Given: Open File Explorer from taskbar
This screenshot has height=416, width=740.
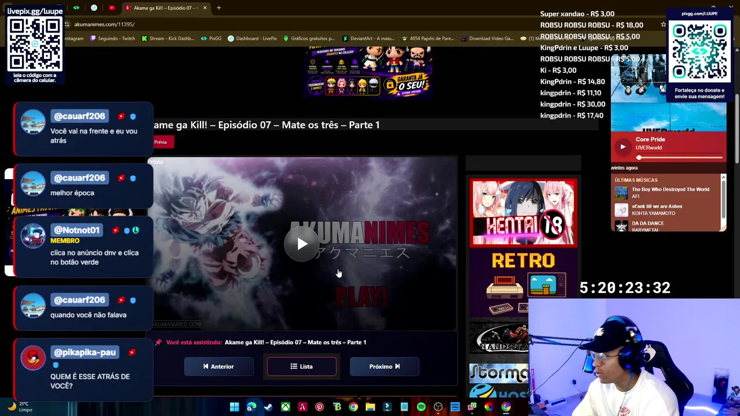Looking at the screenshot, I should 370,407.
